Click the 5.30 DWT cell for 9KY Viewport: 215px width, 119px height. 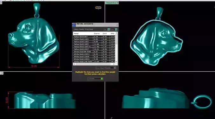pyautogui.click(x=106, y=37)
